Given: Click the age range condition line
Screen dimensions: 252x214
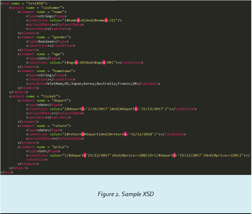Looking at the screenshot, I should (85, 62).
